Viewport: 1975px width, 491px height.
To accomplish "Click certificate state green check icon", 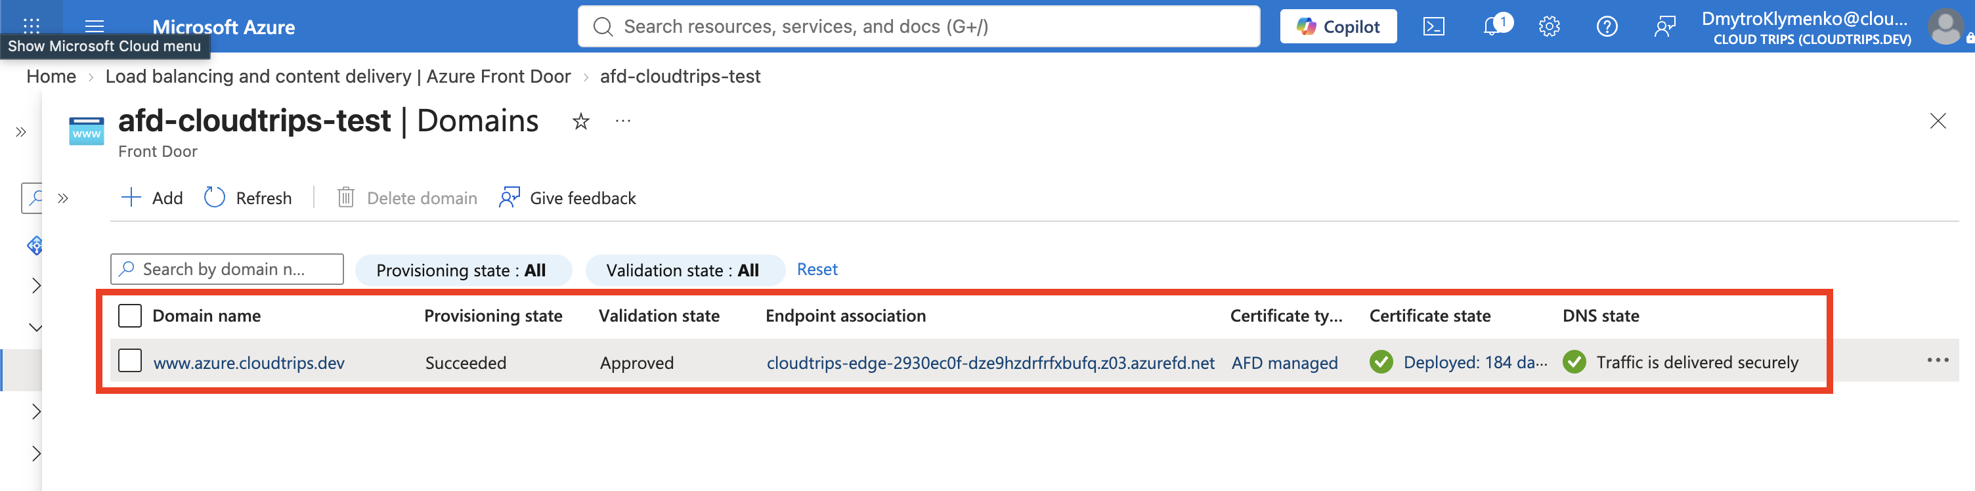I will [1381, 362].
